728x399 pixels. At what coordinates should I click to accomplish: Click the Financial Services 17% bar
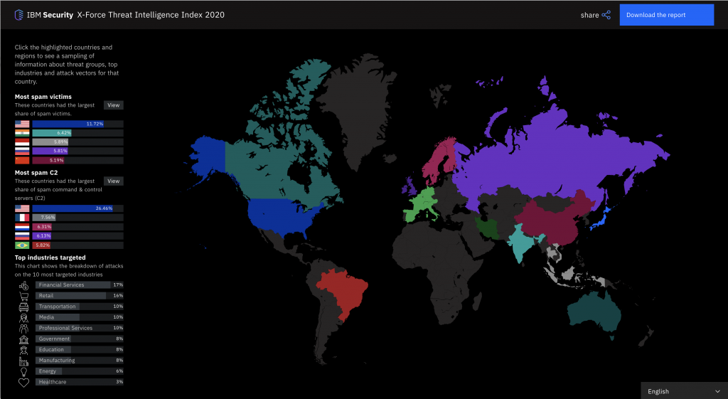pos(79,285)
